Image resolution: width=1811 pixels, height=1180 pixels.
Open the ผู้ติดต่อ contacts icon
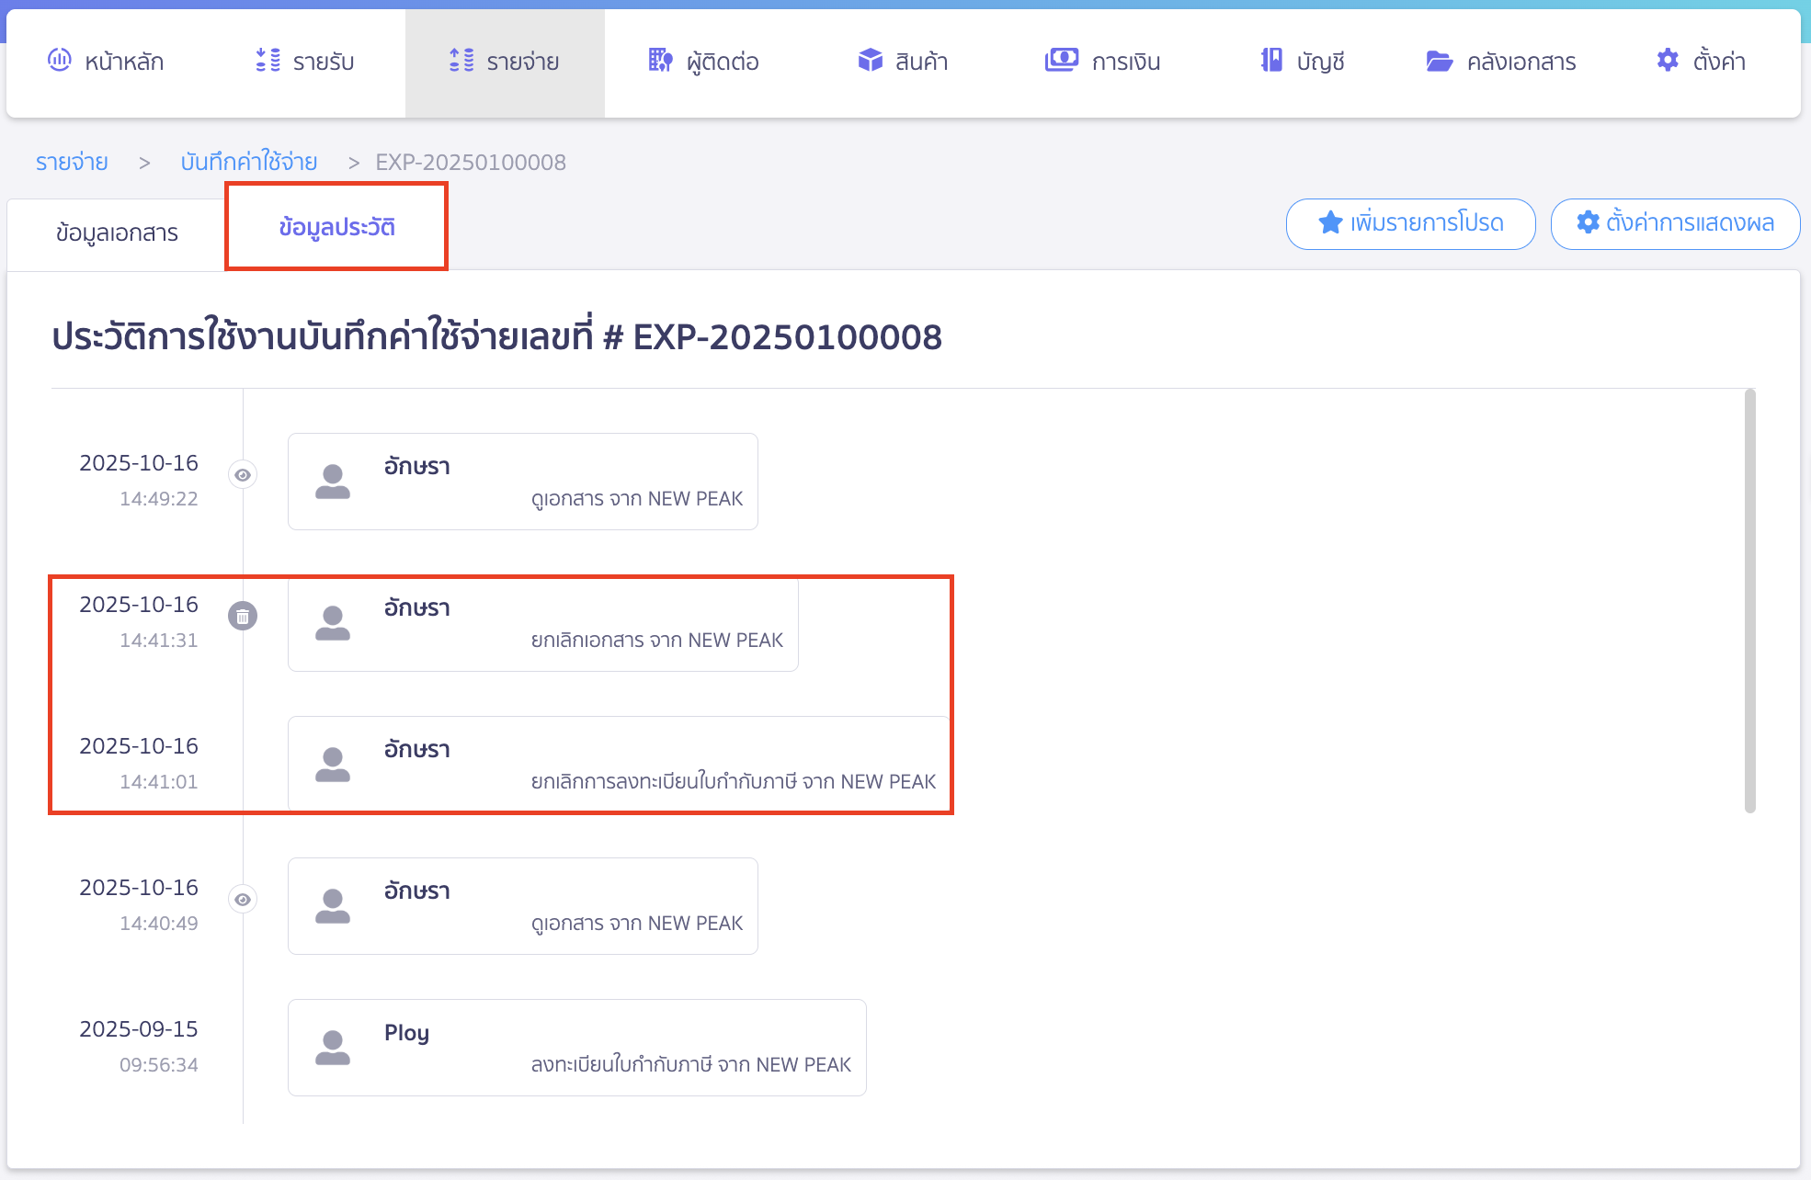[660, 61]
